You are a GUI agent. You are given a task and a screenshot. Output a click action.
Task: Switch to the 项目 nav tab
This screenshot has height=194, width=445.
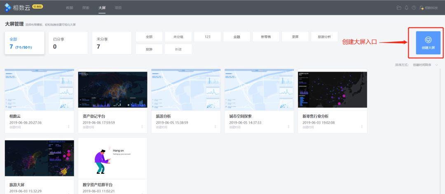[x=118, y=8]
